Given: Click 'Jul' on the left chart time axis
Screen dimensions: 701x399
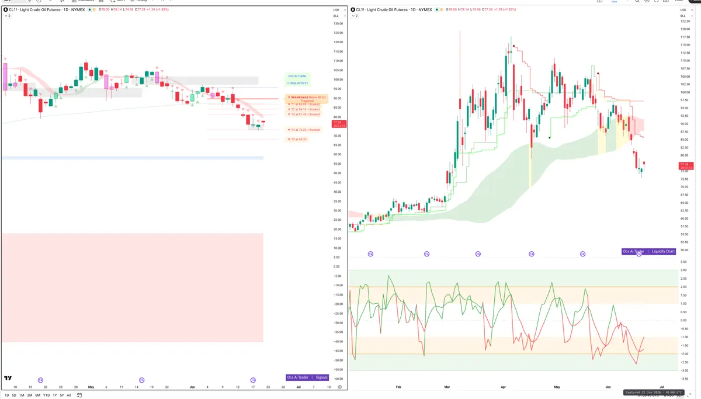Looking at the screenshot, I should pyautogui.click(x=299, y=387).
